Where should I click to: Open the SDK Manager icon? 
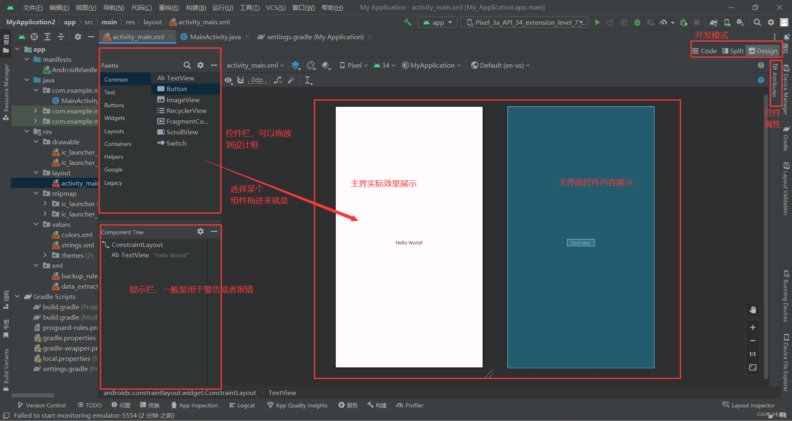click(740, 22)
